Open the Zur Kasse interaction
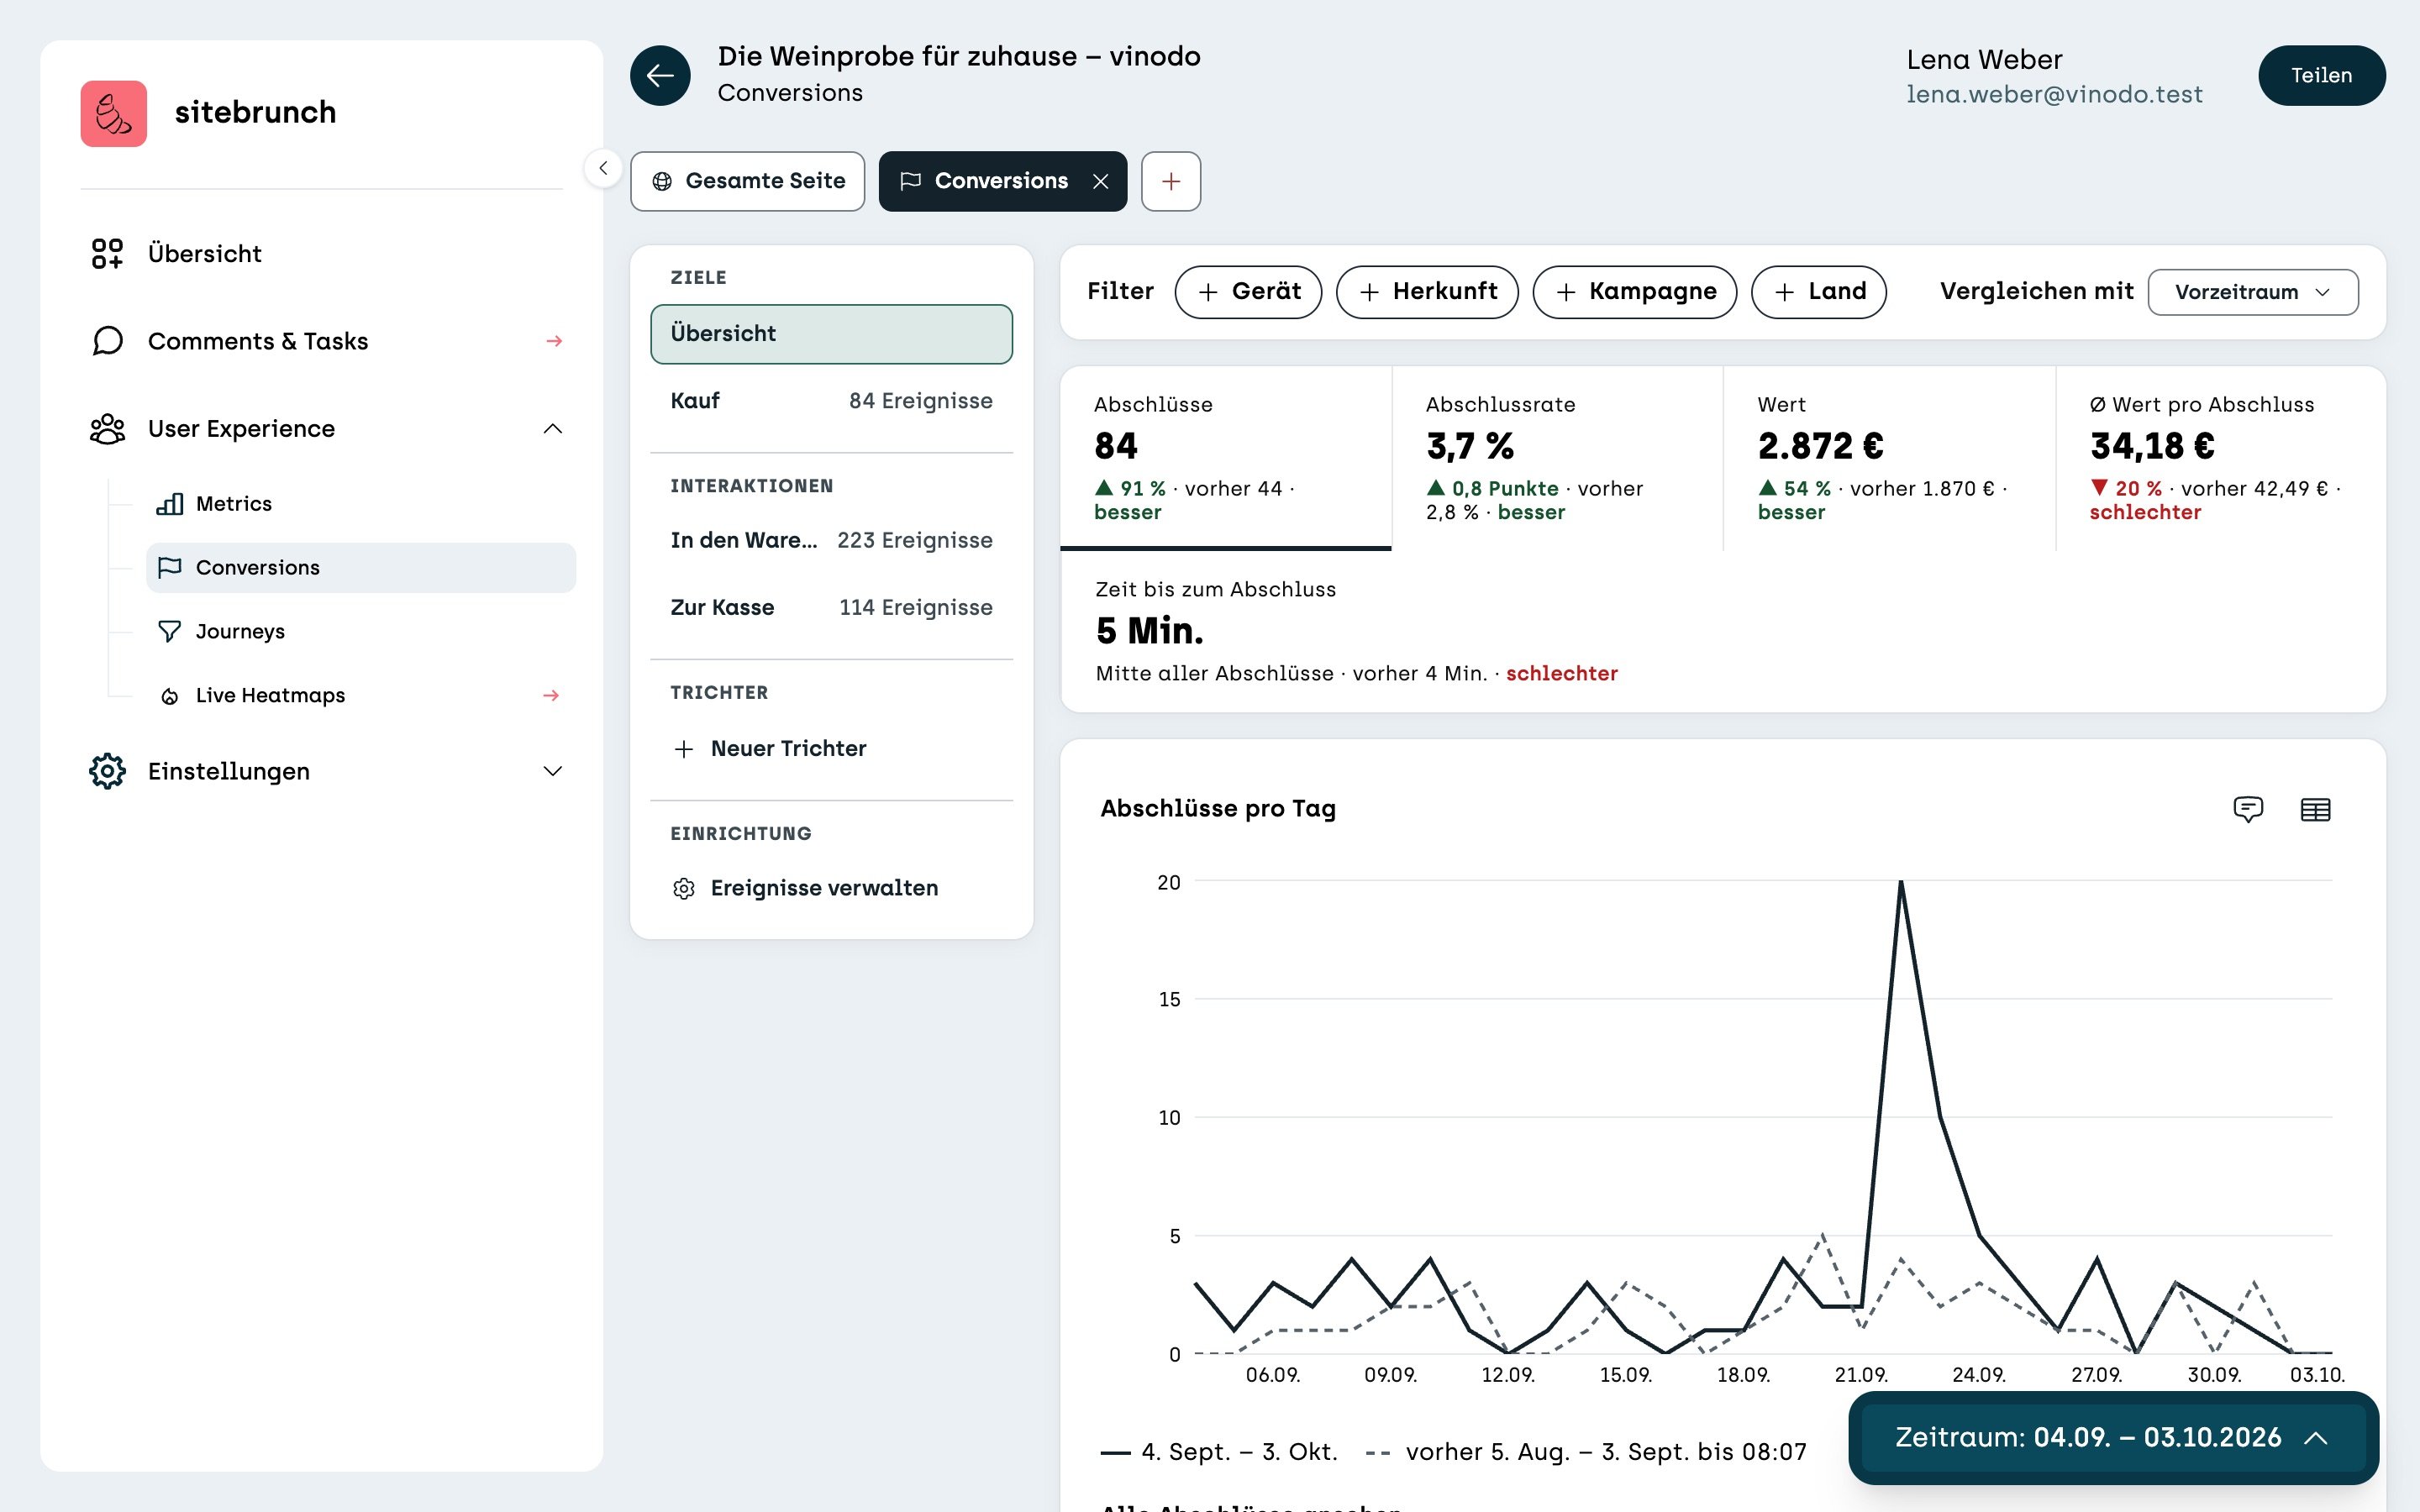The width and height of the screenshot is (2420, 1512). 831,607
